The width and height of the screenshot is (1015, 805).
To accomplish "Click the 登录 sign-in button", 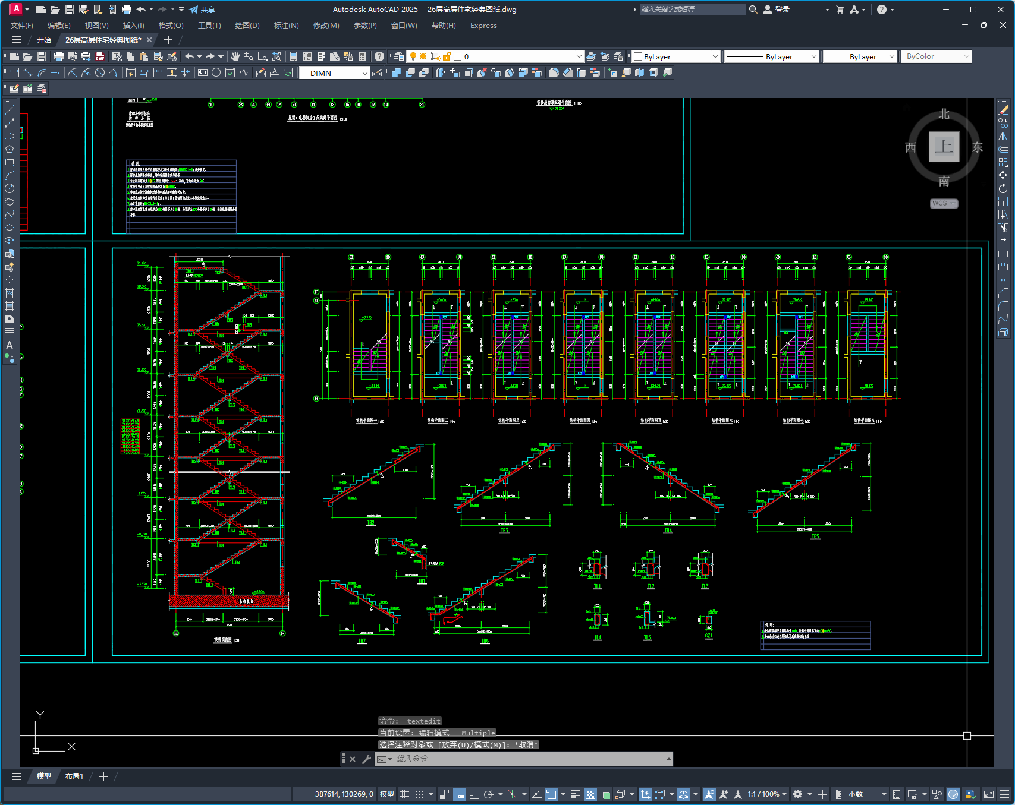I will pyautogui.click(x=777, y=10).
